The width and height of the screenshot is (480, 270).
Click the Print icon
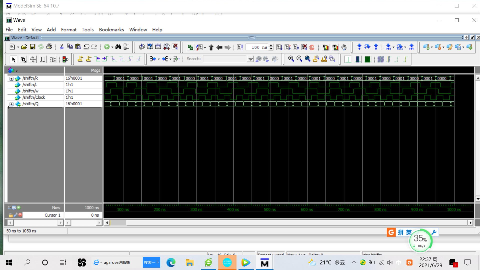49,47
